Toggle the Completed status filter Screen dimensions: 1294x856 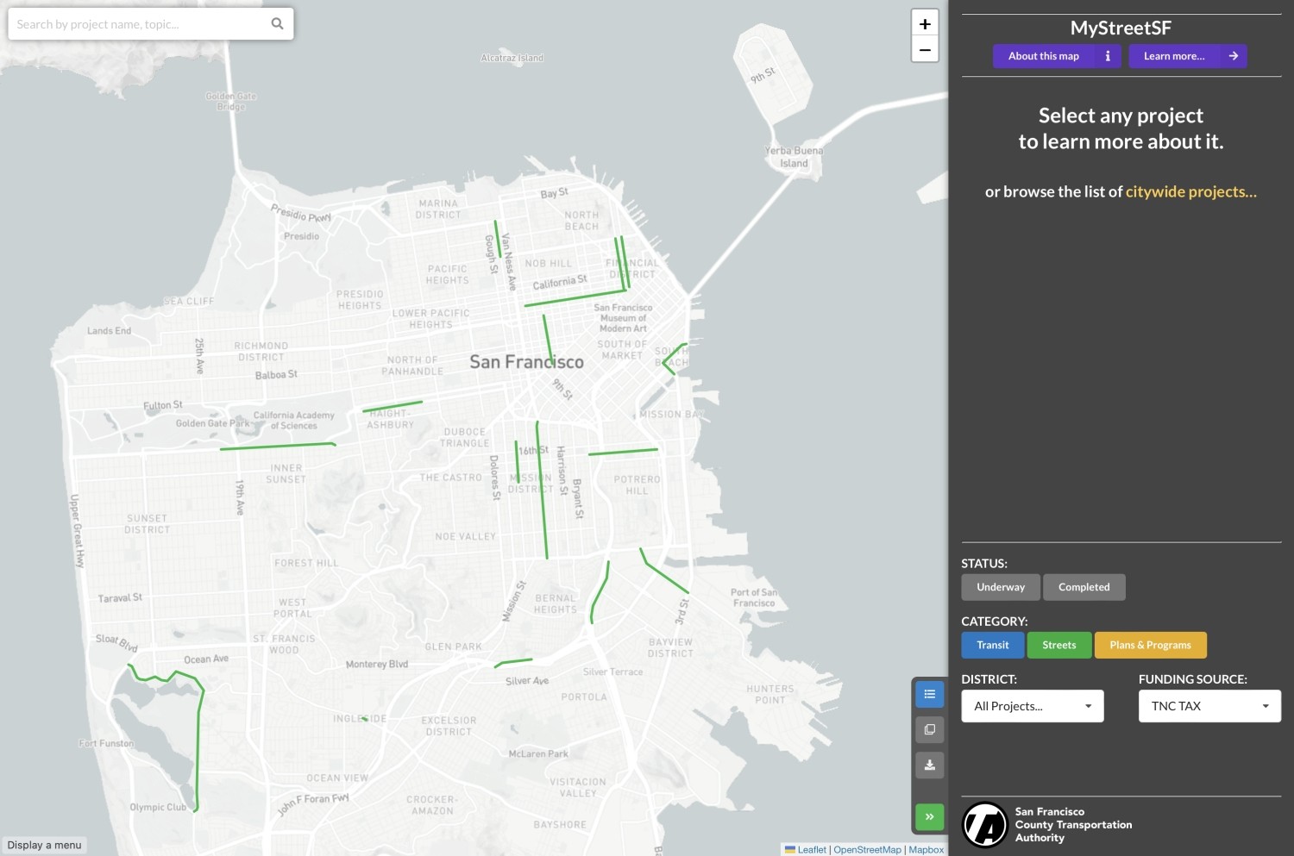1084,587
